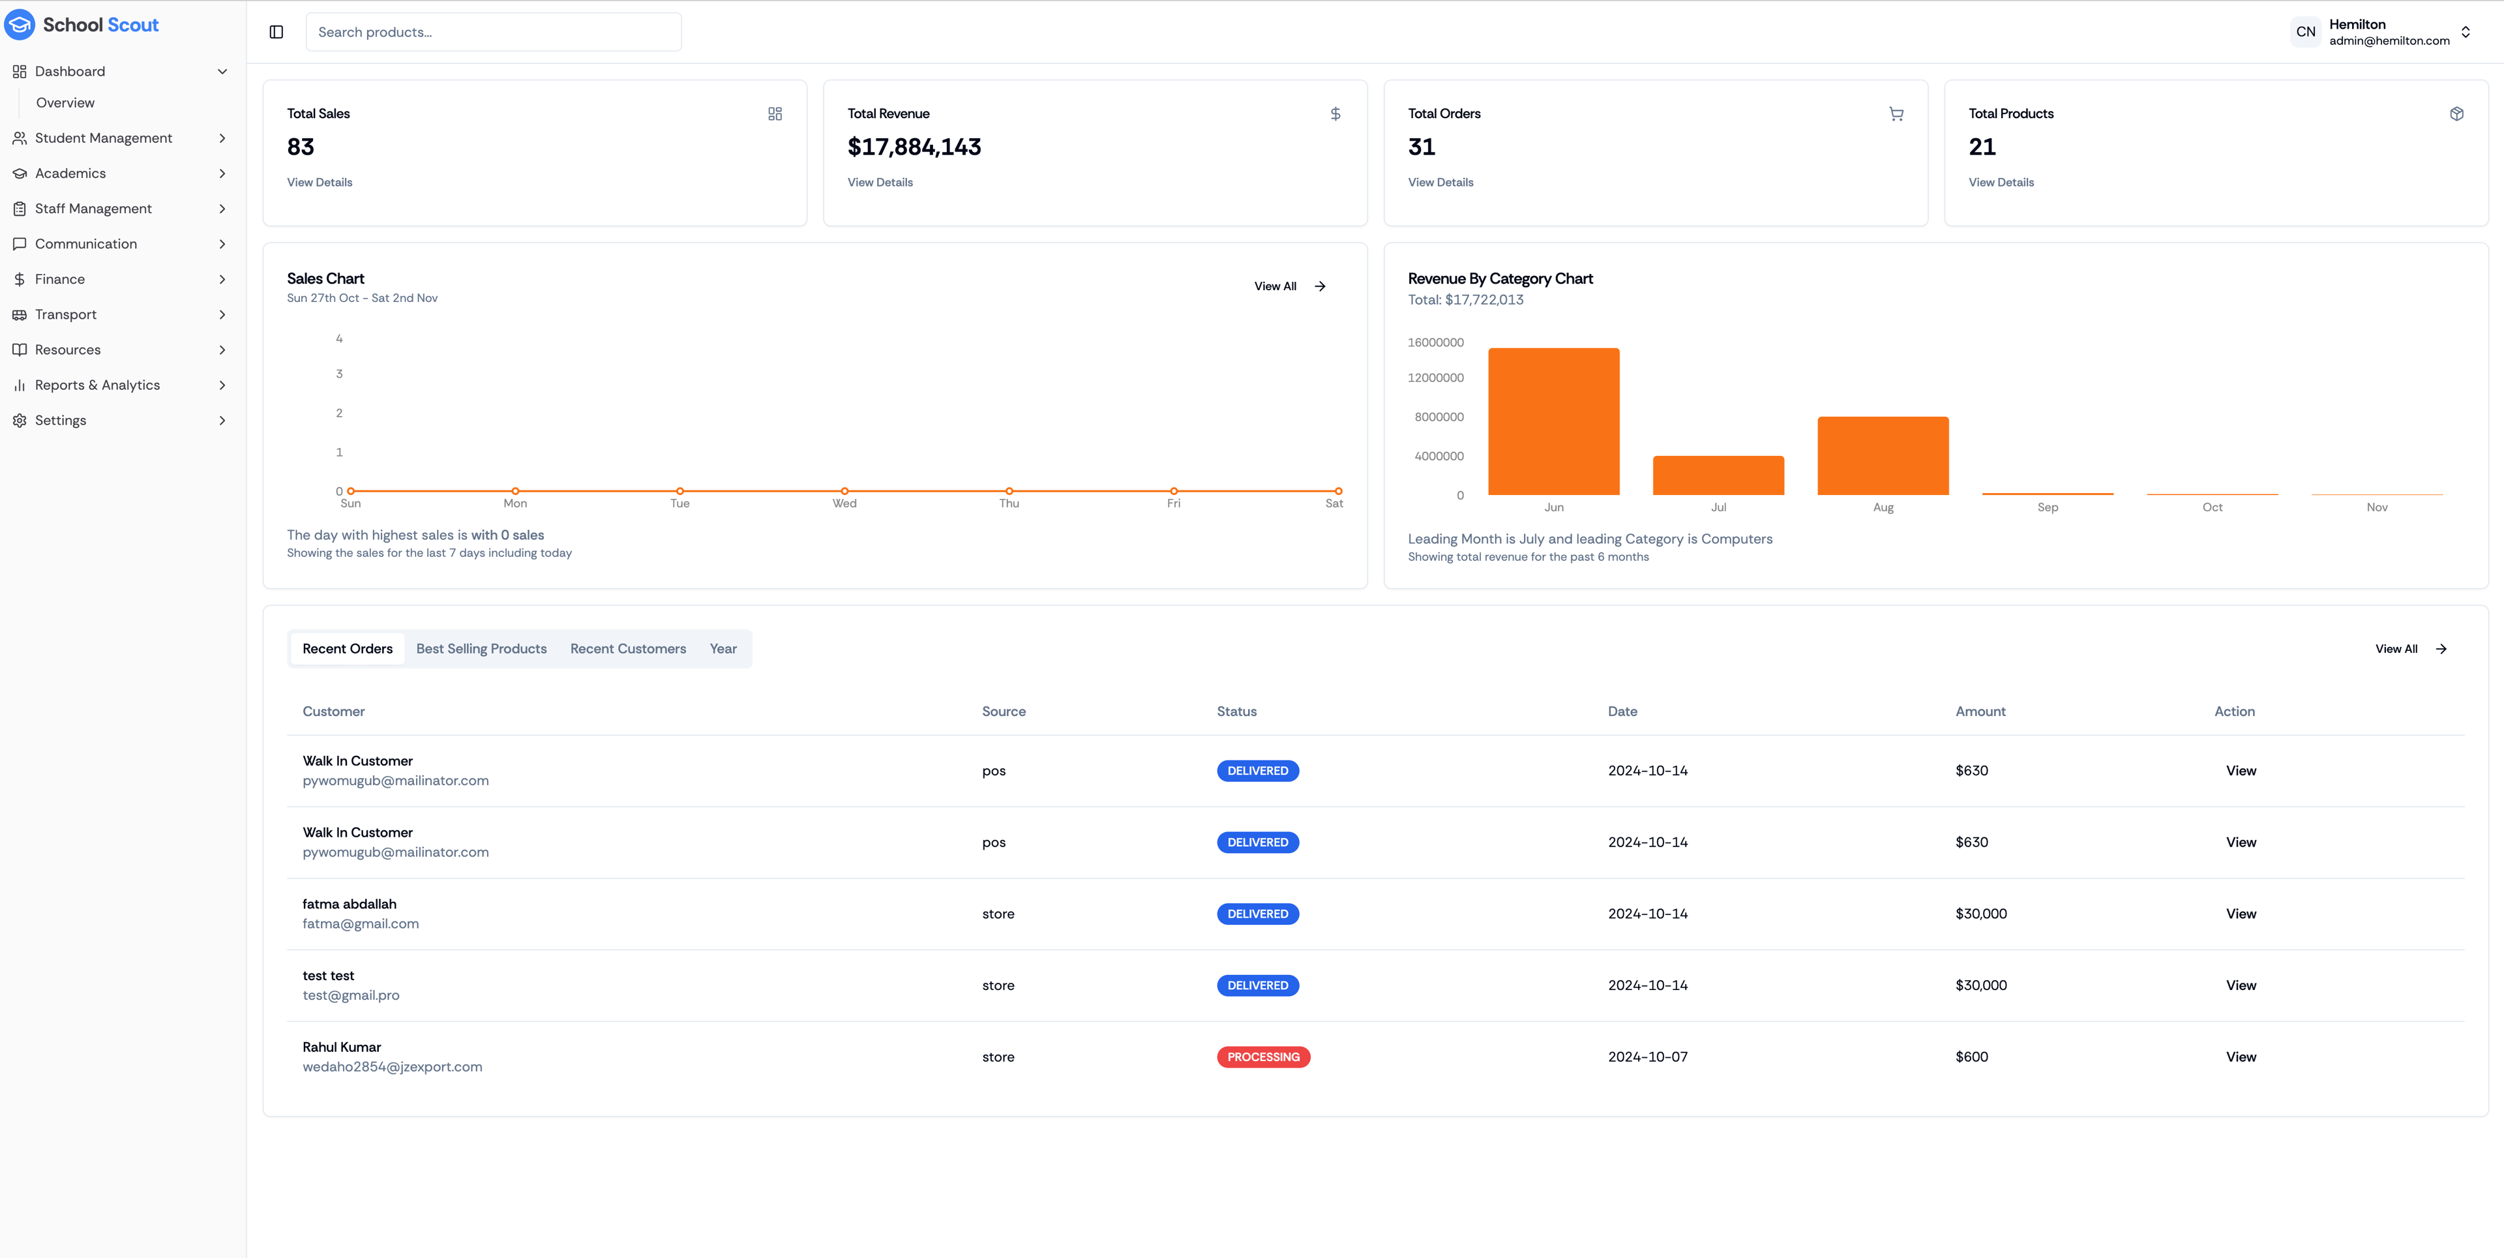The width and height of the screenshot is (2504, 1258).
Task: Click the package icon on Total Products card
Action: tap(2456, 113)
